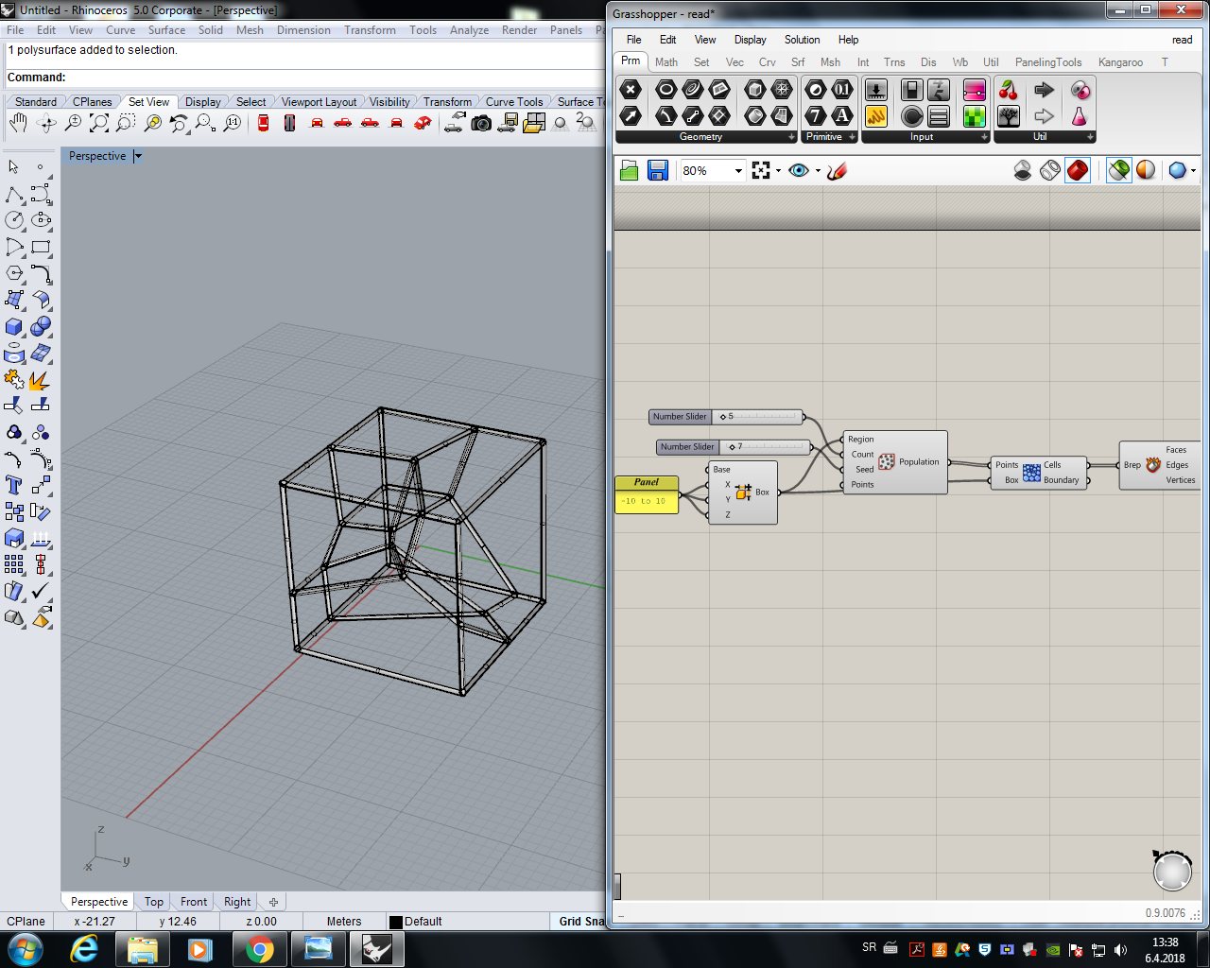Image resolution: width=1210 pixels, height=968 pixels.
Task: Click the camera icon in Set View toolbar
Action: 481,123
